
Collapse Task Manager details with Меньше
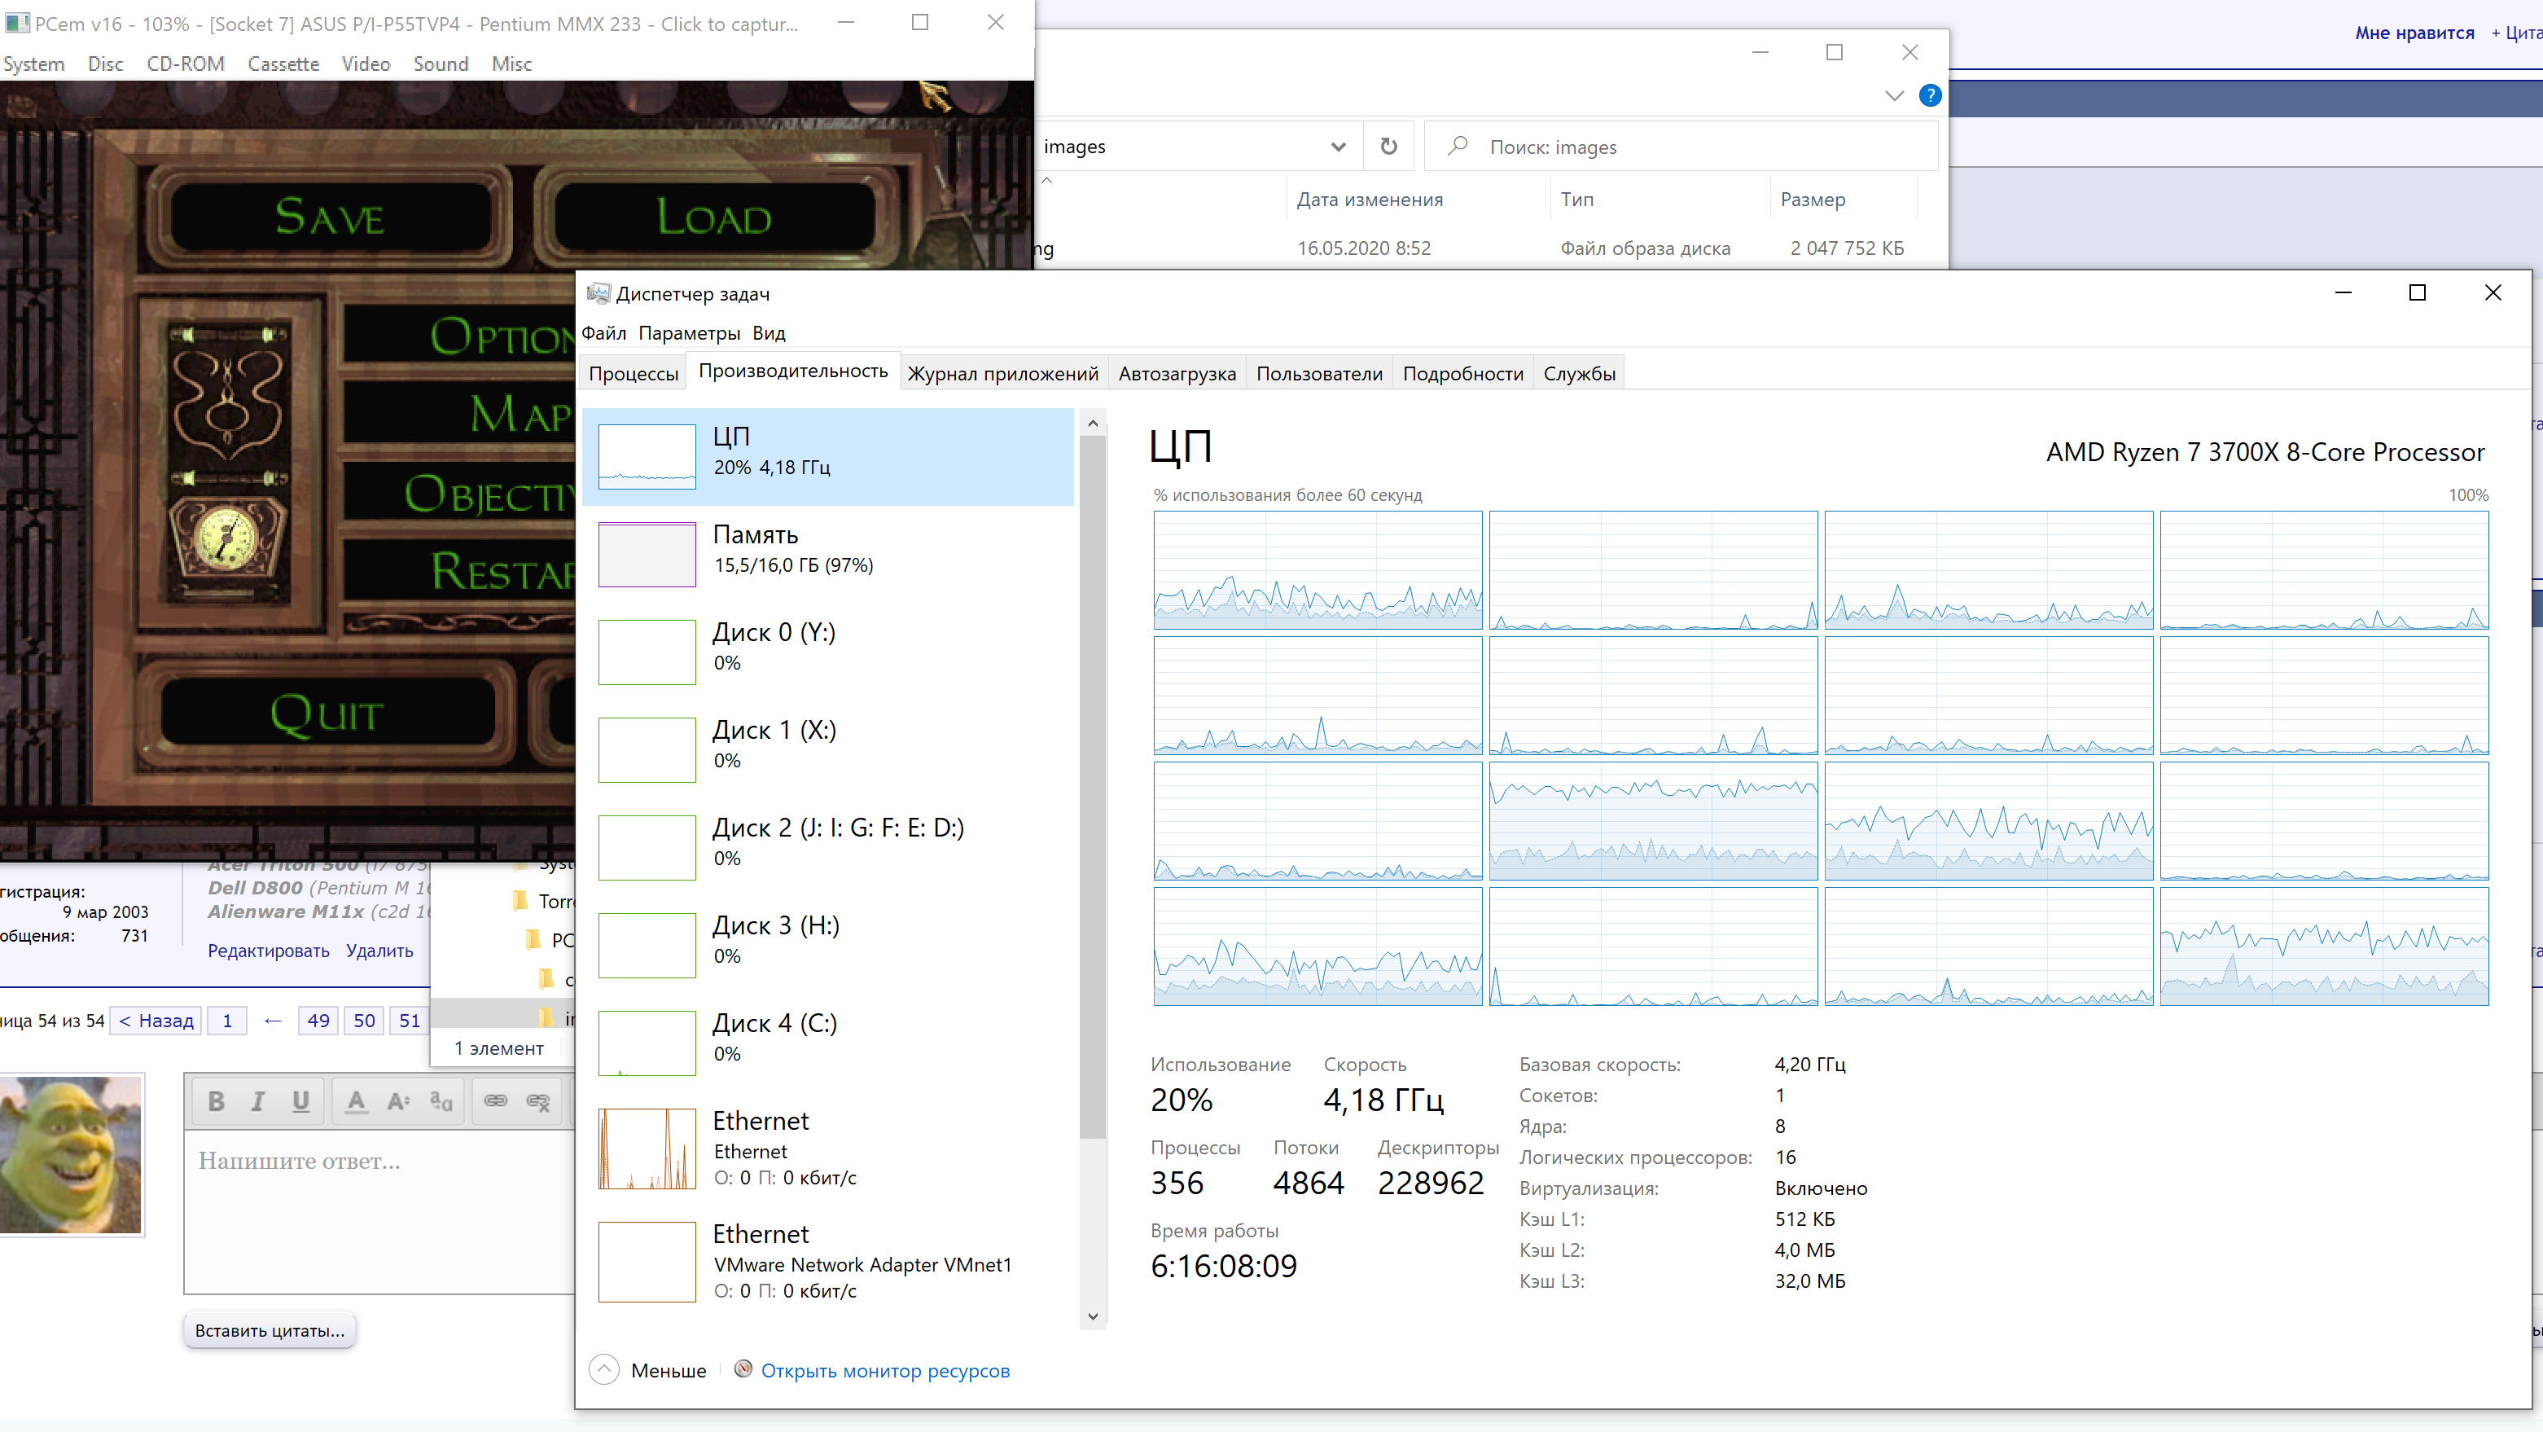click(x=649, y=1370)
